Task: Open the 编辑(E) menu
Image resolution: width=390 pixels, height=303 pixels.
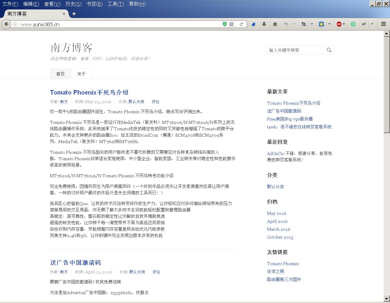Action: click(x=31, y=4)
